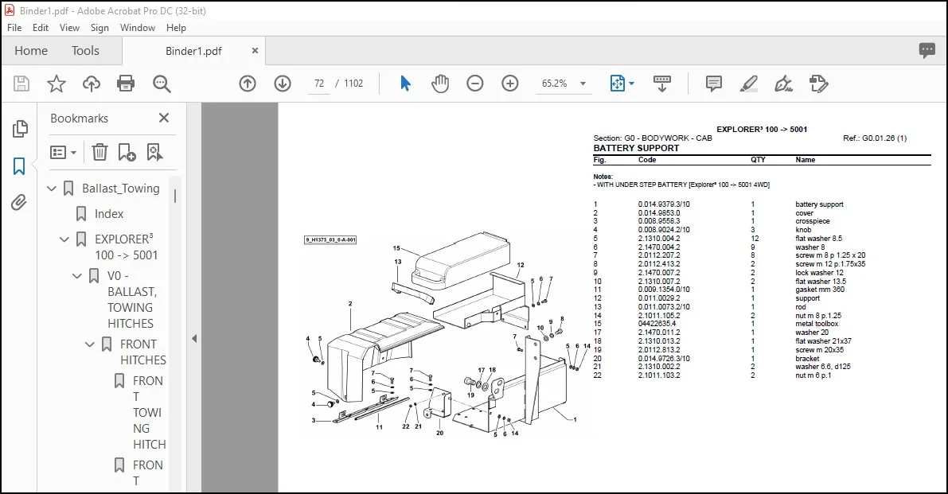The image size is (948, 494).
Task: Click the exploded battery support diagram
Action: (x=447, y=335)
